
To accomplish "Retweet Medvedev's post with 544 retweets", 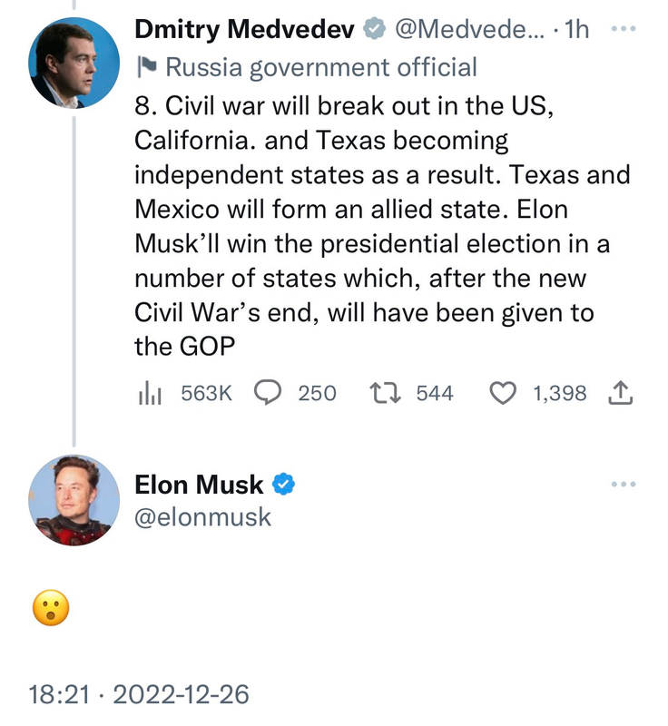I will point(382,393).
